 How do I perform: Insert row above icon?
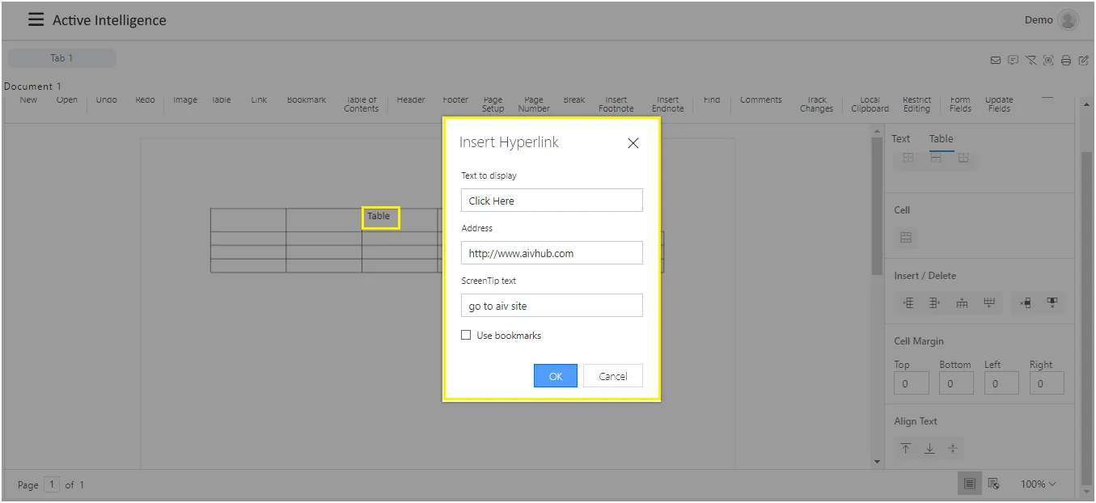pyautogui.click(x=962, y=303)
